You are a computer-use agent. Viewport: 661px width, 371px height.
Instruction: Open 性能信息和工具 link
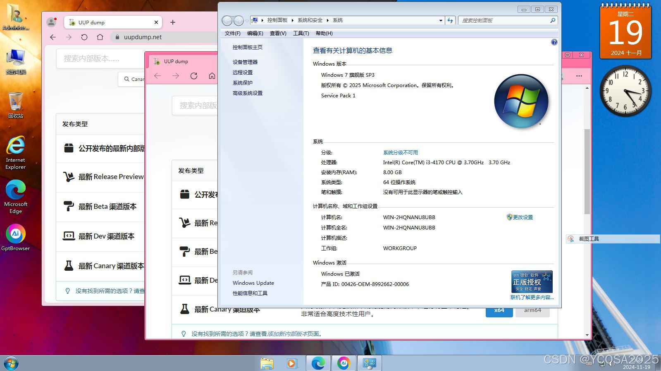point(250,293)
